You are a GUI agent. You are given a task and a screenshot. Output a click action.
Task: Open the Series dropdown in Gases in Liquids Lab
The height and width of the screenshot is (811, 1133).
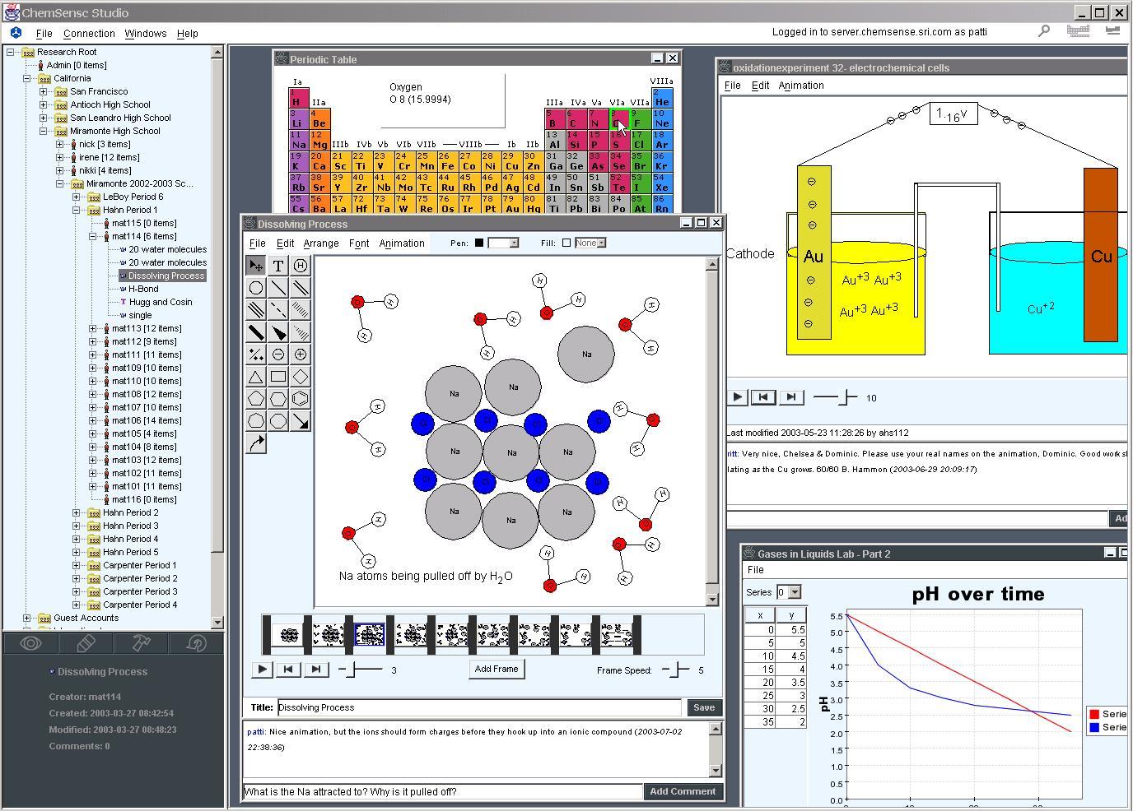pyautogui.click(x=788, y=592)
